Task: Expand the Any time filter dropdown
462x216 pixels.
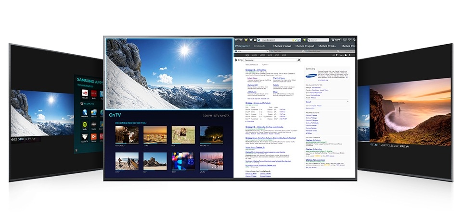Action: (x=265, y=65)
